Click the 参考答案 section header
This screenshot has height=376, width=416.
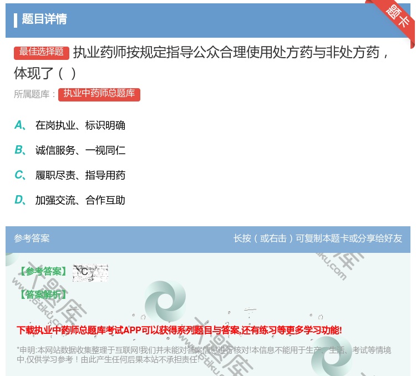click(32, 238)
